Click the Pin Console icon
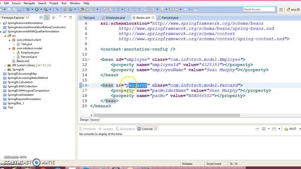 tap(257, 129)
